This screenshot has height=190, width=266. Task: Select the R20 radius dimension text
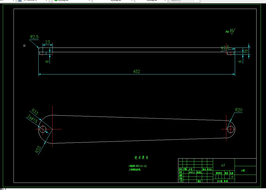click(x=239, y=110)
